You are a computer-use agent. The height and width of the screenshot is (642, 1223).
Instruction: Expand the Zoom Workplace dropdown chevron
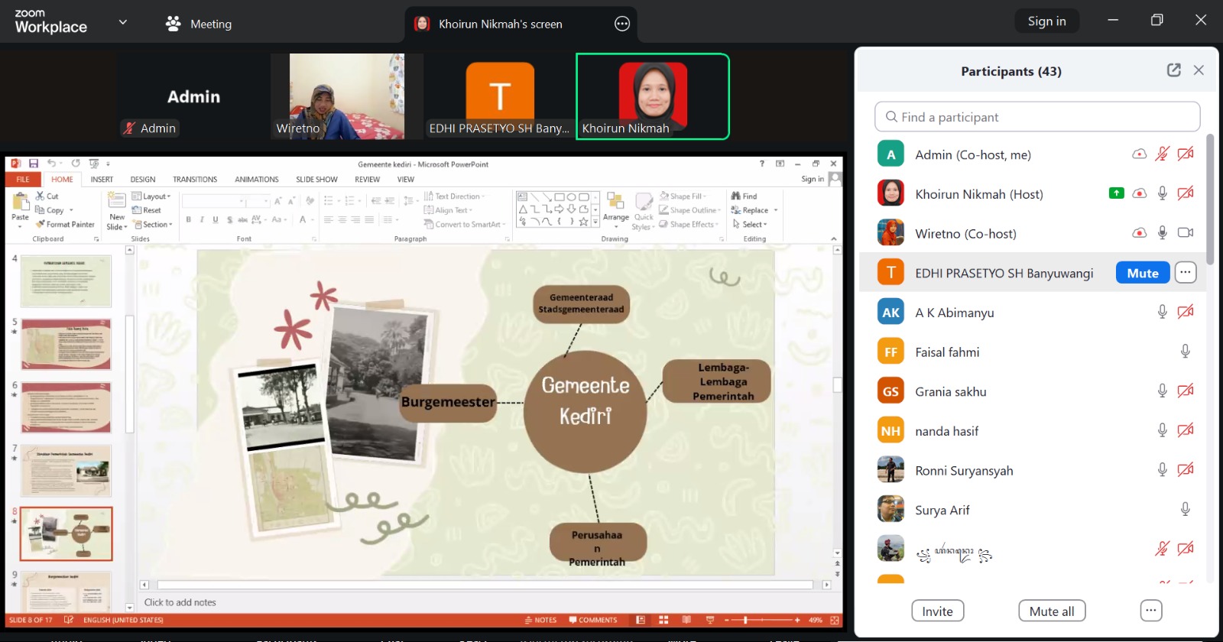(x=123, y=22)
